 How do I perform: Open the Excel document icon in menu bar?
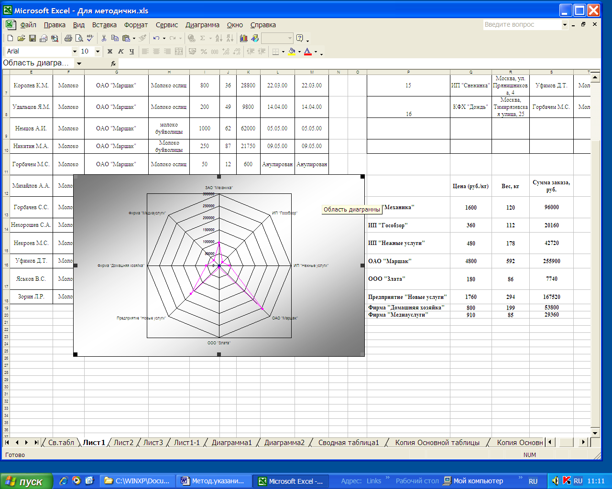[10, 25]
